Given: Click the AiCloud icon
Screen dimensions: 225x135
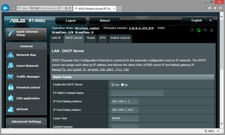Looking at the screenshot, I should pos(11,109).
